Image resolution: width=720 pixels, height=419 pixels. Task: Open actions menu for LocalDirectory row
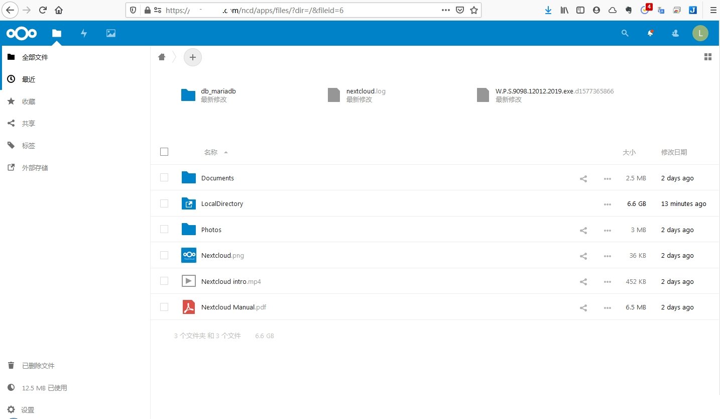(608, 204)
